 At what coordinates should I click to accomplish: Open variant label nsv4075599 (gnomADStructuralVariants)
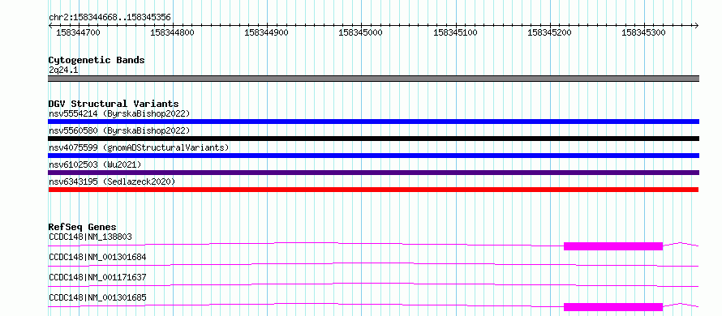point(139,147)
